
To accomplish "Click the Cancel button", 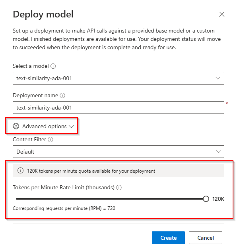I will (x=206, y=238).
